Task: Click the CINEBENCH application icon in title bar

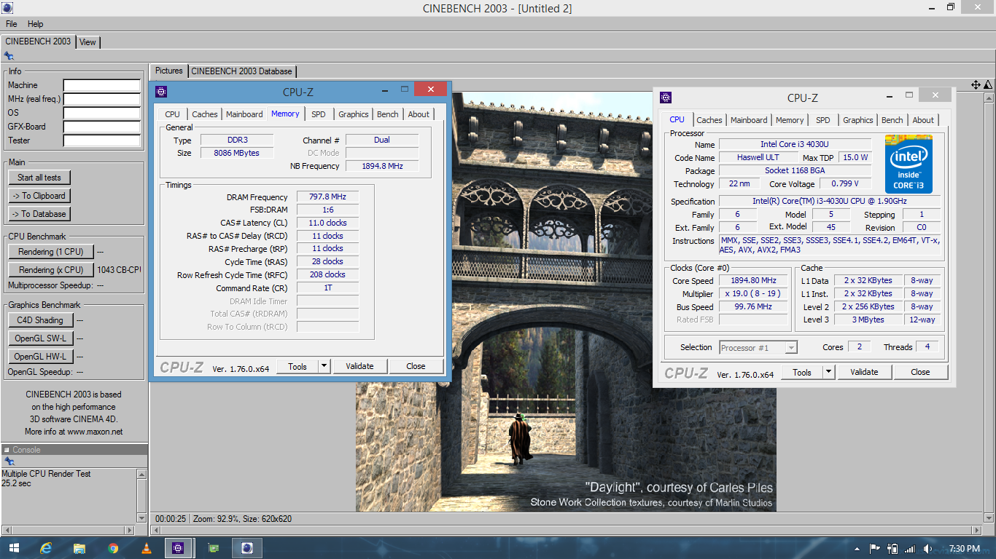Action: [x=7, y=8]
